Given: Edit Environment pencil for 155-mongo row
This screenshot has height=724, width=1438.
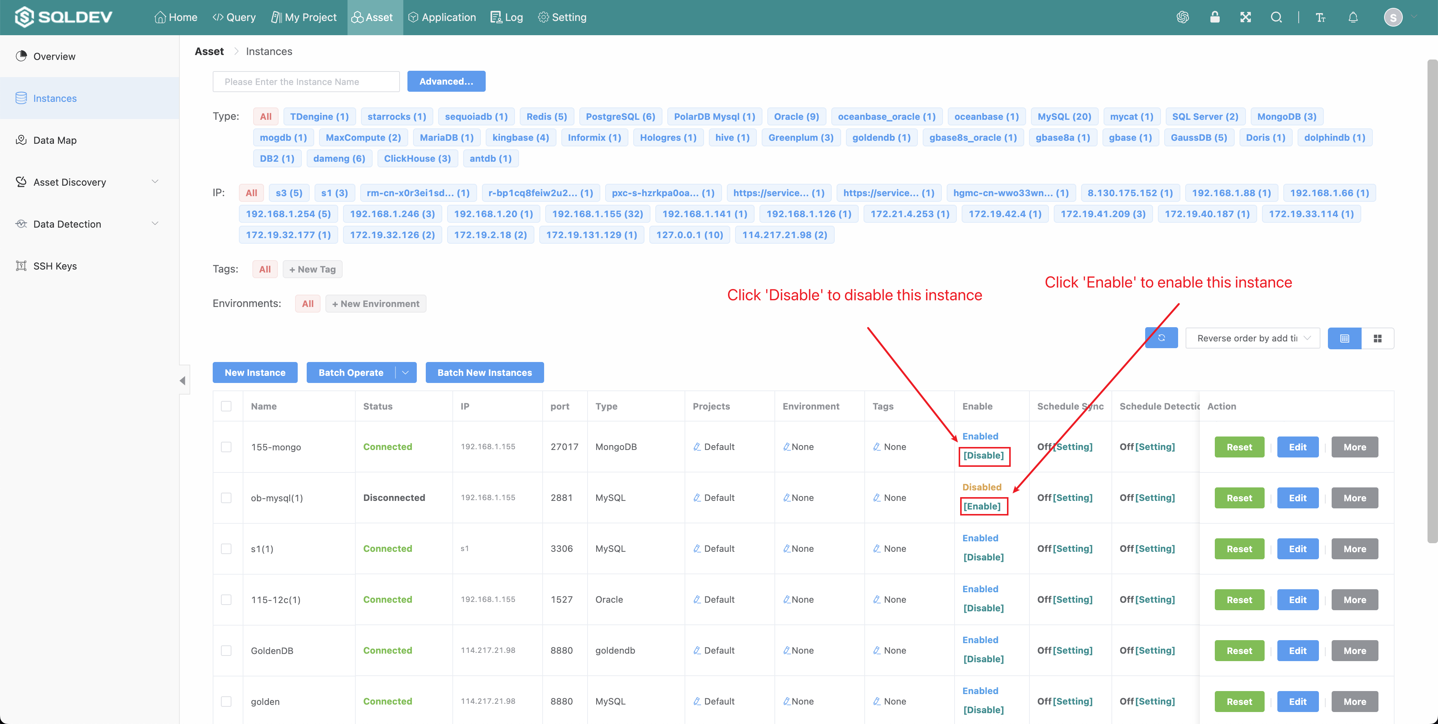Looking at the screenshot, I should point(786,447).
